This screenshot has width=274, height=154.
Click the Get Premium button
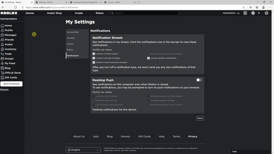tap(12, 84)
